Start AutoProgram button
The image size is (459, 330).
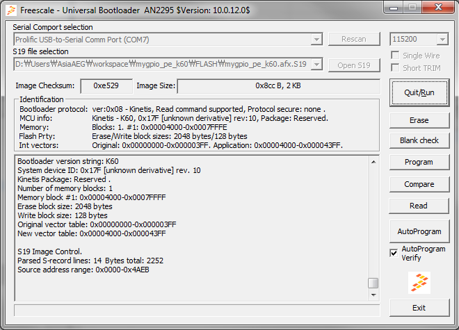click(x=419, y=231)
